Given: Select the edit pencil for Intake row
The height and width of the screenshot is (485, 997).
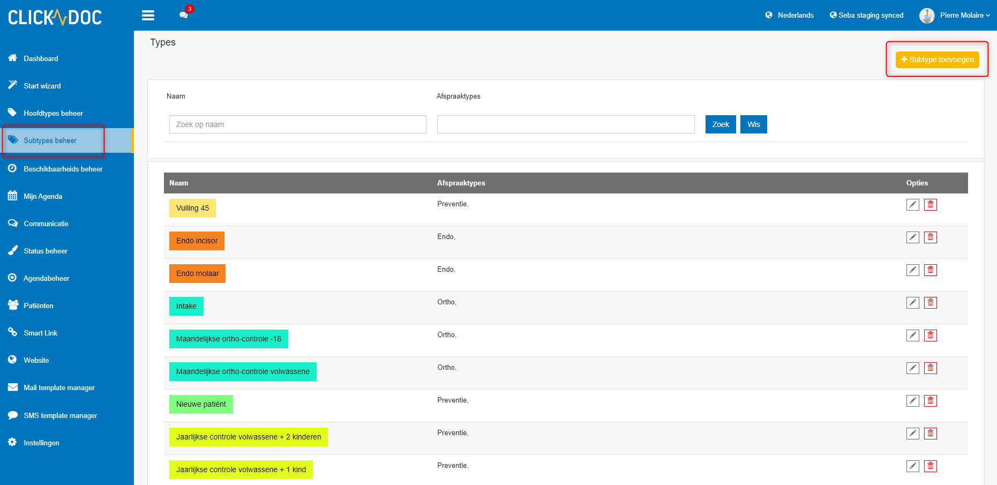Looking at the screenshot, I should [912, 302].
